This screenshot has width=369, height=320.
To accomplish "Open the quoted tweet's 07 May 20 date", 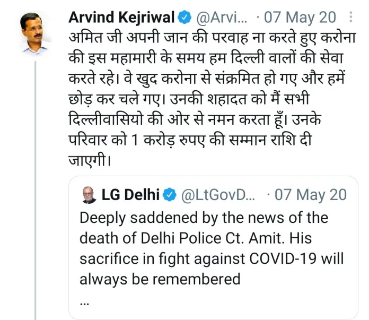I will [x=311, y=195].
